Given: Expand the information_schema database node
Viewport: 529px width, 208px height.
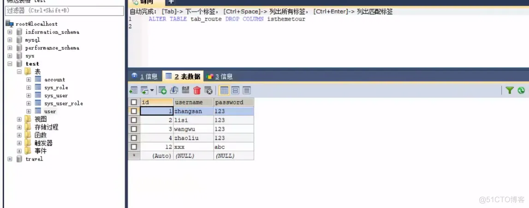Looking at the screenshot, I should [x=10, y=32].
